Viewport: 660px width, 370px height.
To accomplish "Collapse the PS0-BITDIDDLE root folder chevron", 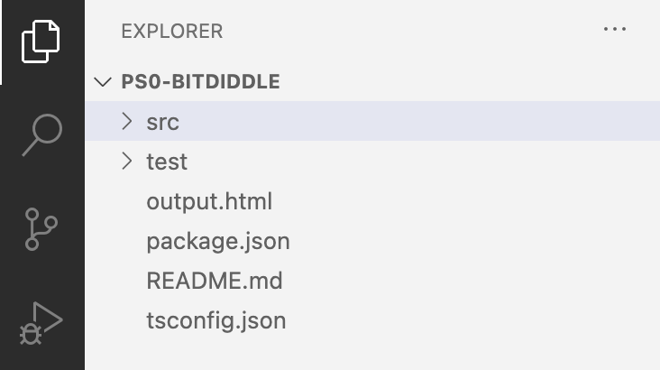I will click(x=104, y=82).
